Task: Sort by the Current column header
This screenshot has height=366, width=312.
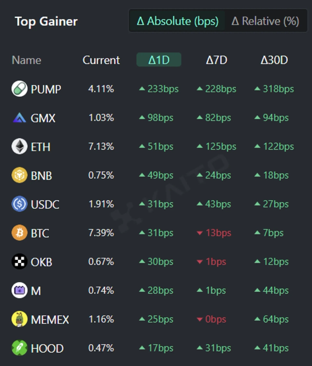Action: click(101, 60)
